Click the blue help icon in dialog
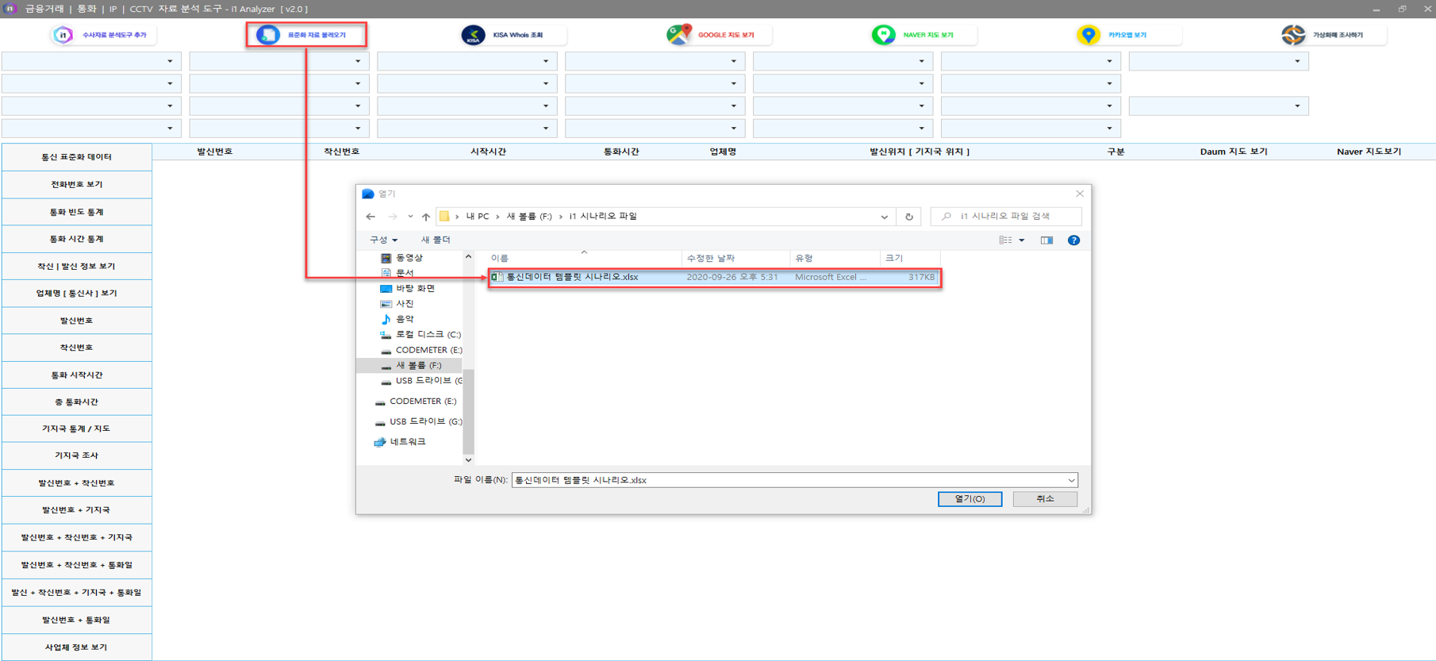 point(1073,240)
